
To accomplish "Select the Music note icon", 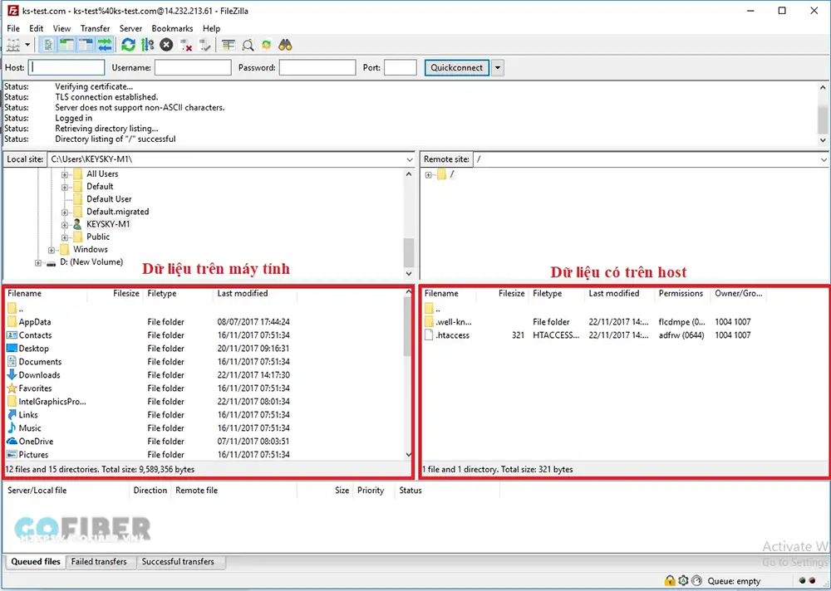I will click(12, 427).
